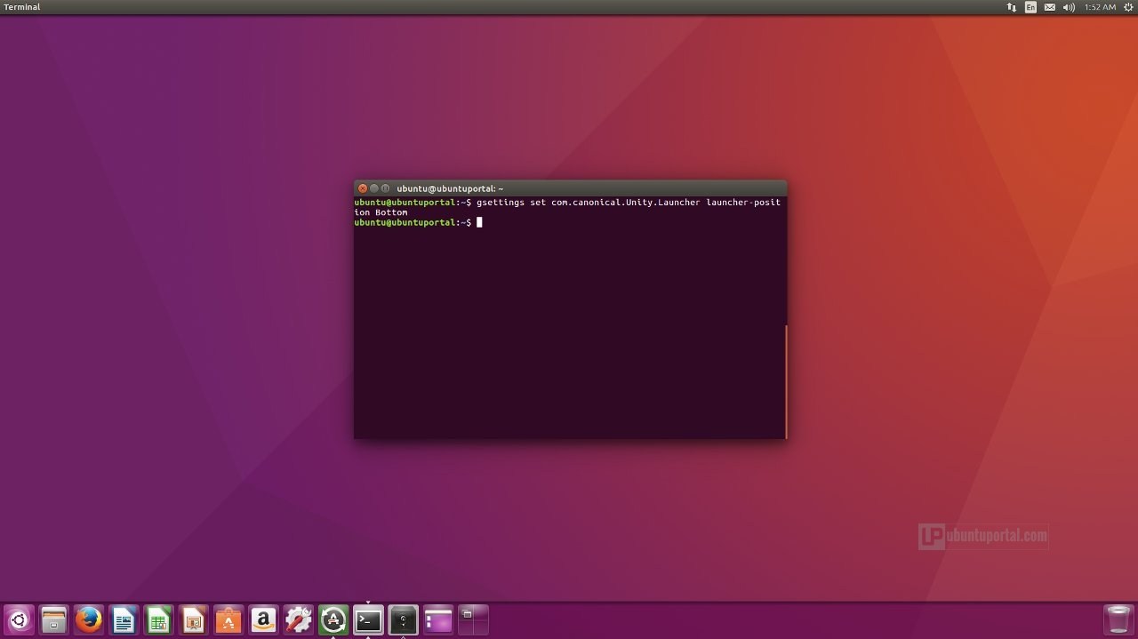Open the sound volume indicator
Viewport: 1138px width, 639px height.
pos(1069,7)
